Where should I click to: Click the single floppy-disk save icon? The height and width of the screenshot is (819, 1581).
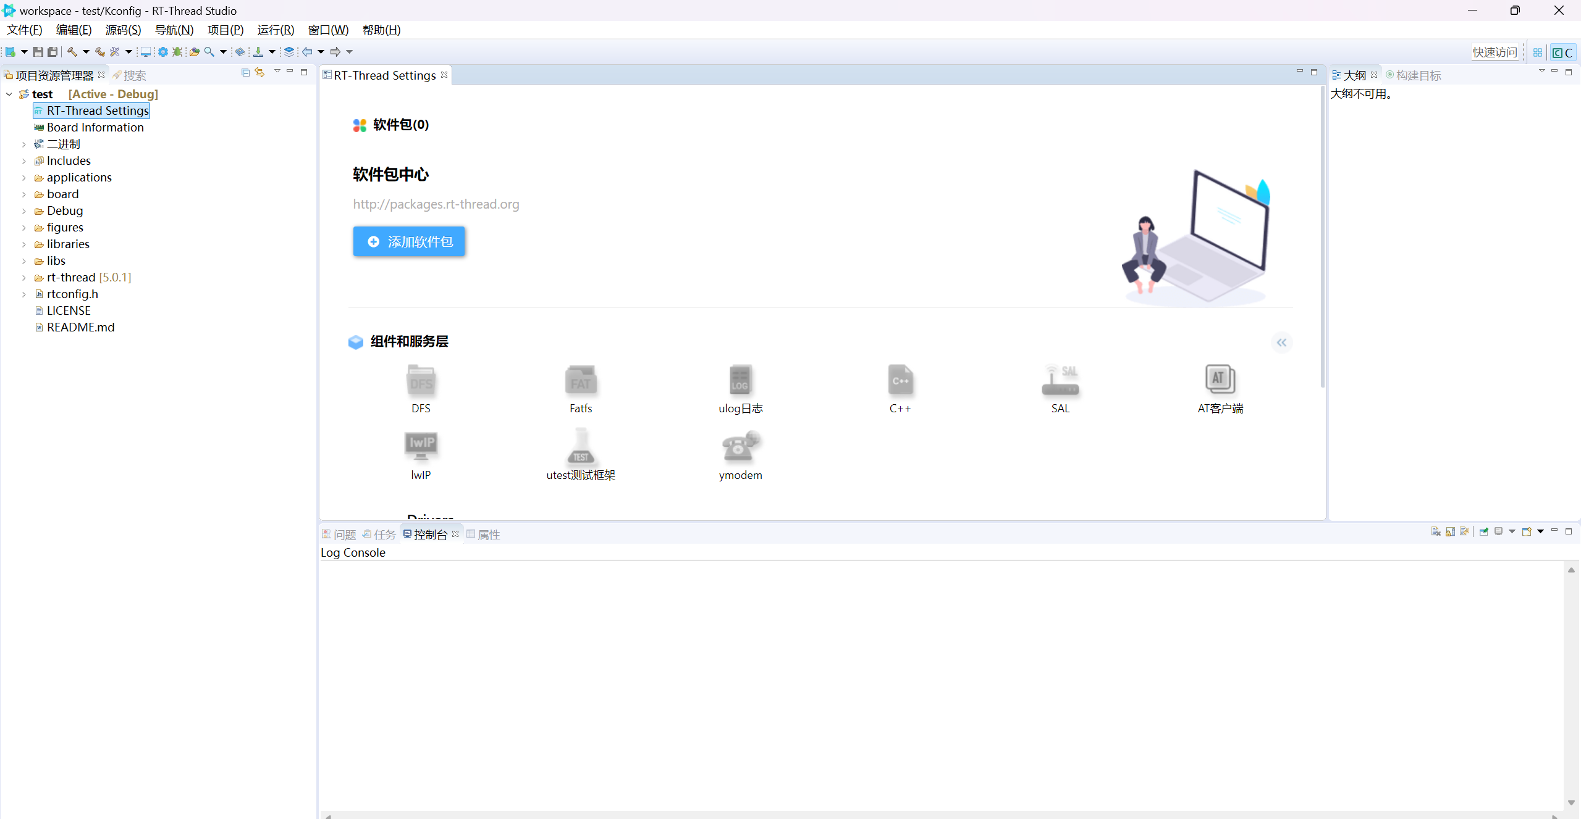[x=38, y=52]
